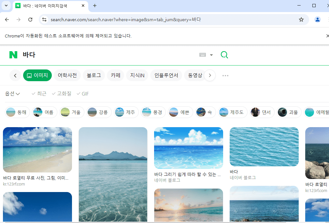Bookmark this page with the star icon

(301, 20)
